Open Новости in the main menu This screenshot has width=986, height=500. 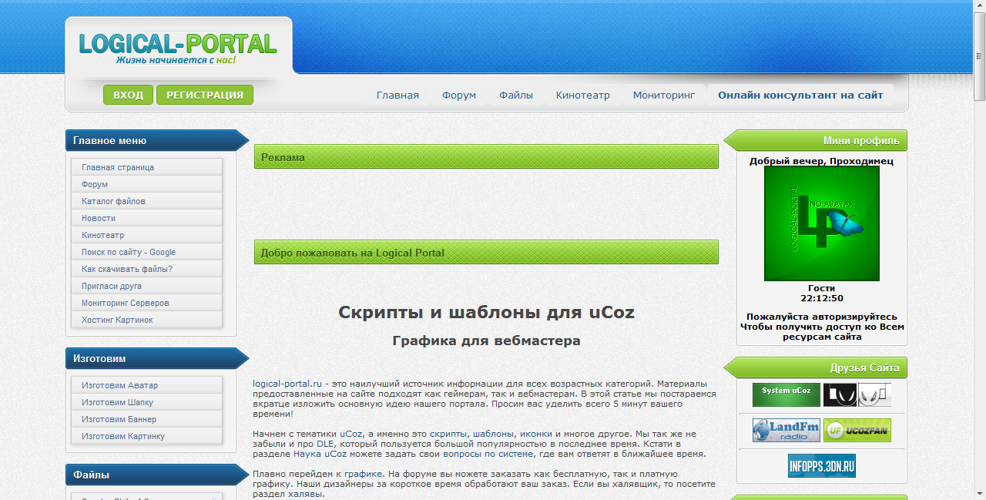click(147, 218)
